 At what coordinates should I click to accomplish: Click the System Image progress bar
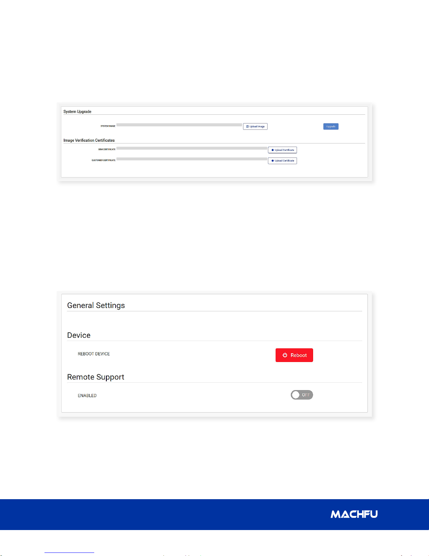click(179, 125)
